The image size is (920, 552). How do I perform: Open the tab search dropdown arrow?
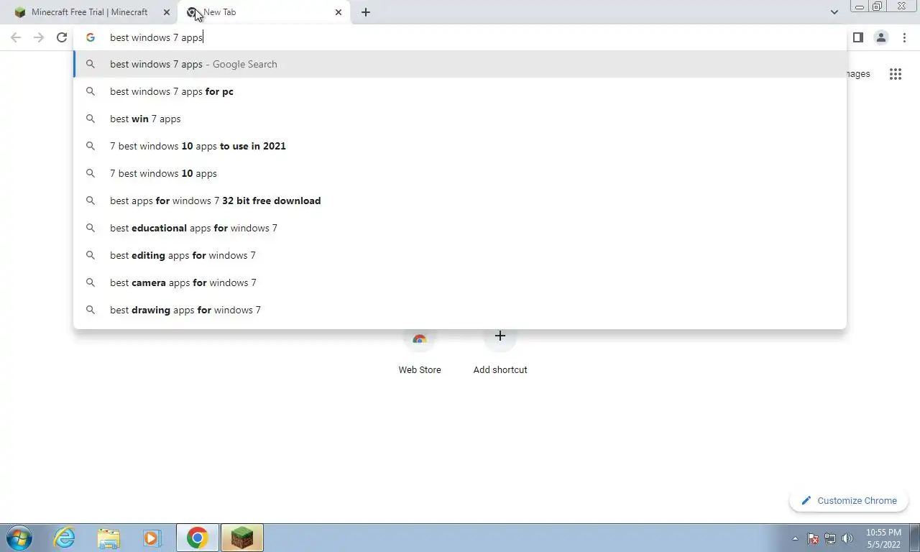tap(834, 12)
